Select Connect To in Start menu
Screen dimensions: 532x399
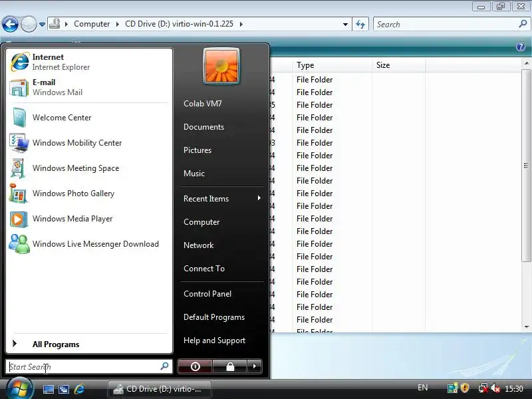click(204, 269)
